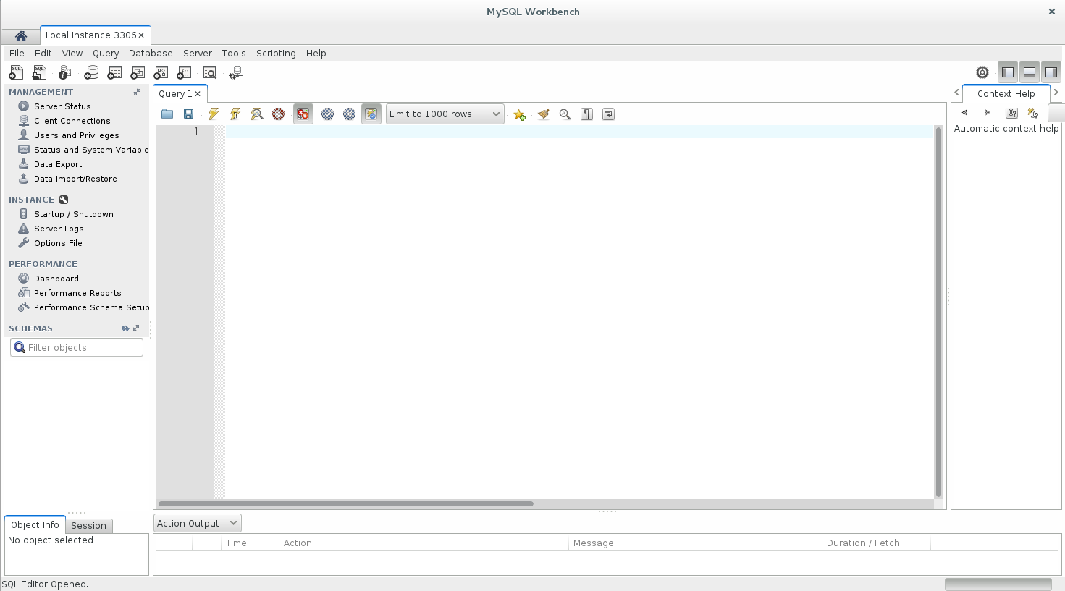The width and height of the screenshot is (1065, 591).
Task: Click the create new schema icon
Action: point(91,72)
